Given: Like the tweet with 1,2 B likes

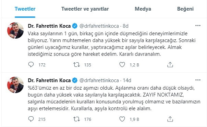Looking at the screenshot, I should 122,65.
